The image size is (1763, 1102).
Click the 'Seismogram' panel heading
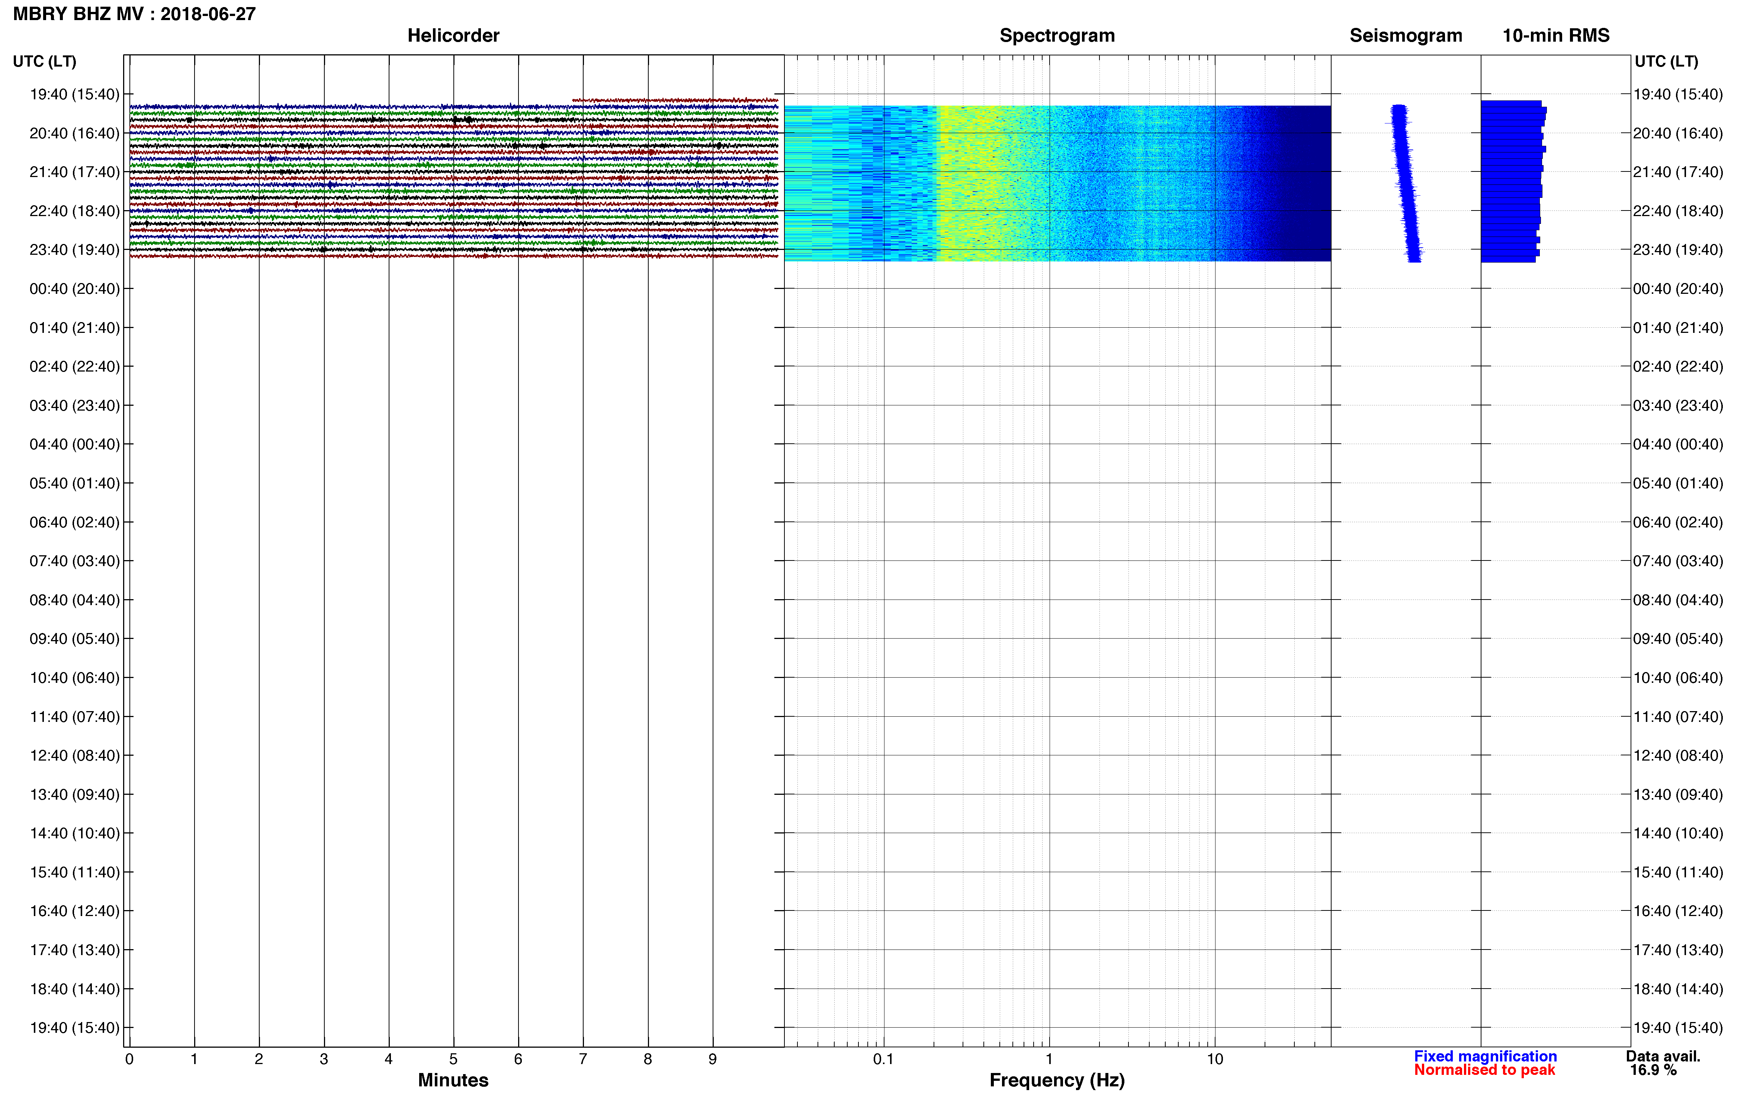[1406, 36]
